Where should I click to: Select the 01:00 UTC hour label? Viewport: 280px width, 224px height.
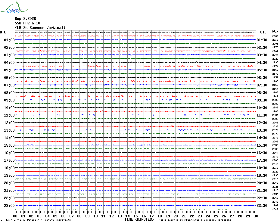pos(9,40)
